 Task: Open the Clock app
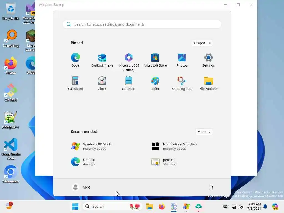tap(102, 83)
